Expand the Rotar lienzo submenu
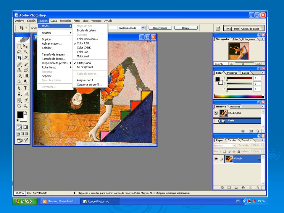This screenshot has height=213, width=284. tap(55, 67)
